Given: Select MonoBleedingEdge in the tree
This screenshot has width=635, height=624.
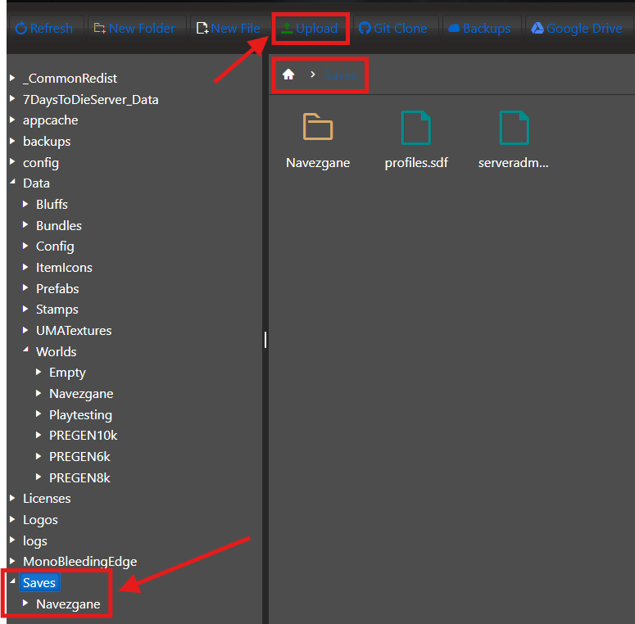Looking at the screenshot, I should tap(79, 562).
